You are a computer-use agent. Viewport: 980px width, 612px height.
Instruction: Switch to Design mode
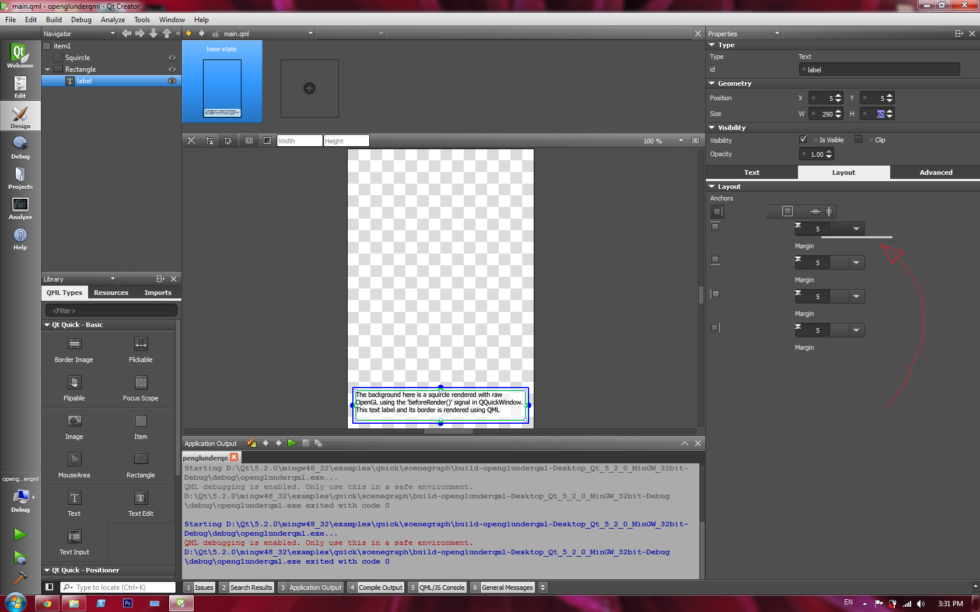coord(20,117)
